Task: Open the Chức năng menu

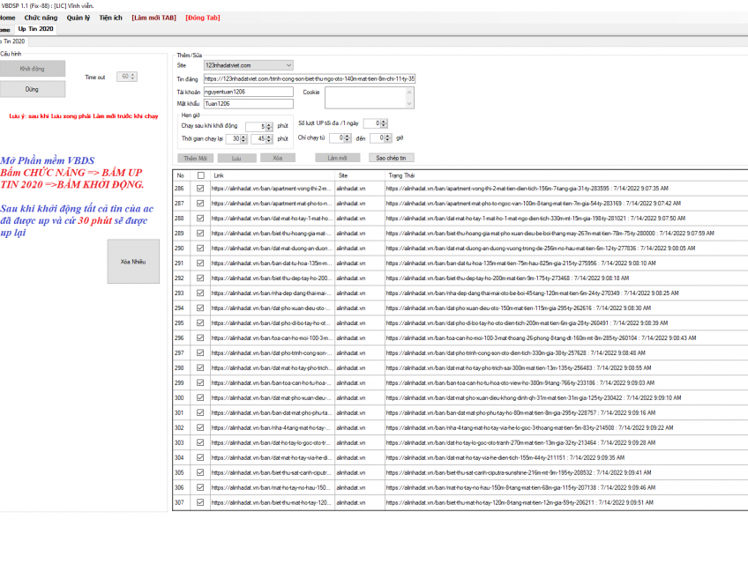Action: click(x=41, y=17)
